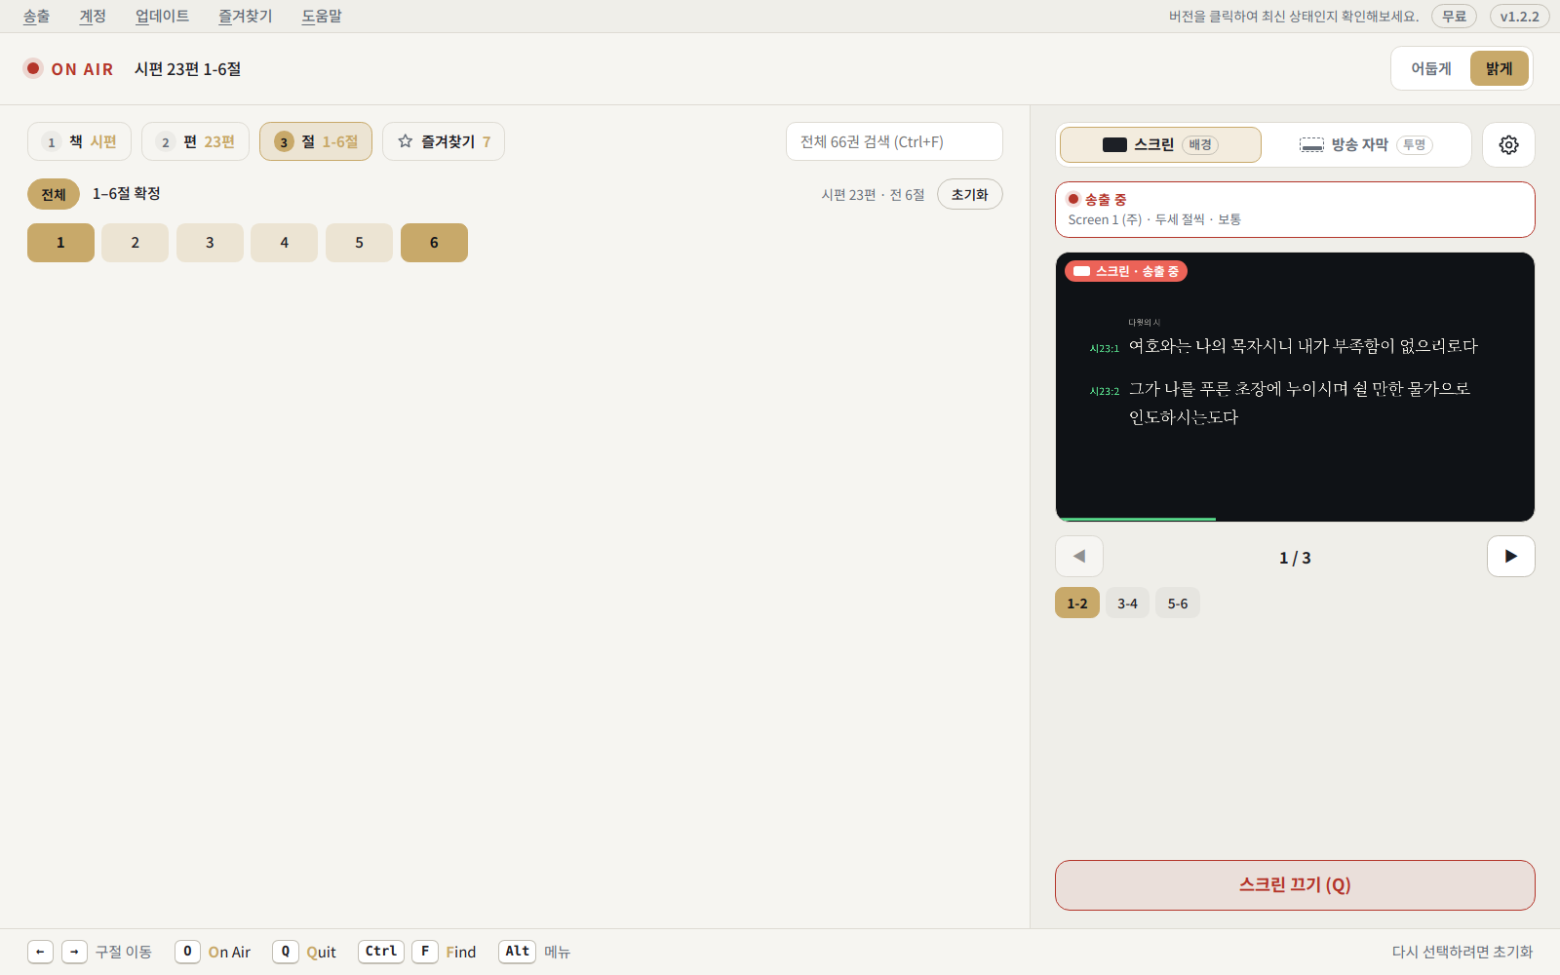This screenshot has height=975, width=1560.
Task: Click the 구절 이동 label
Action: pos(124,952)
